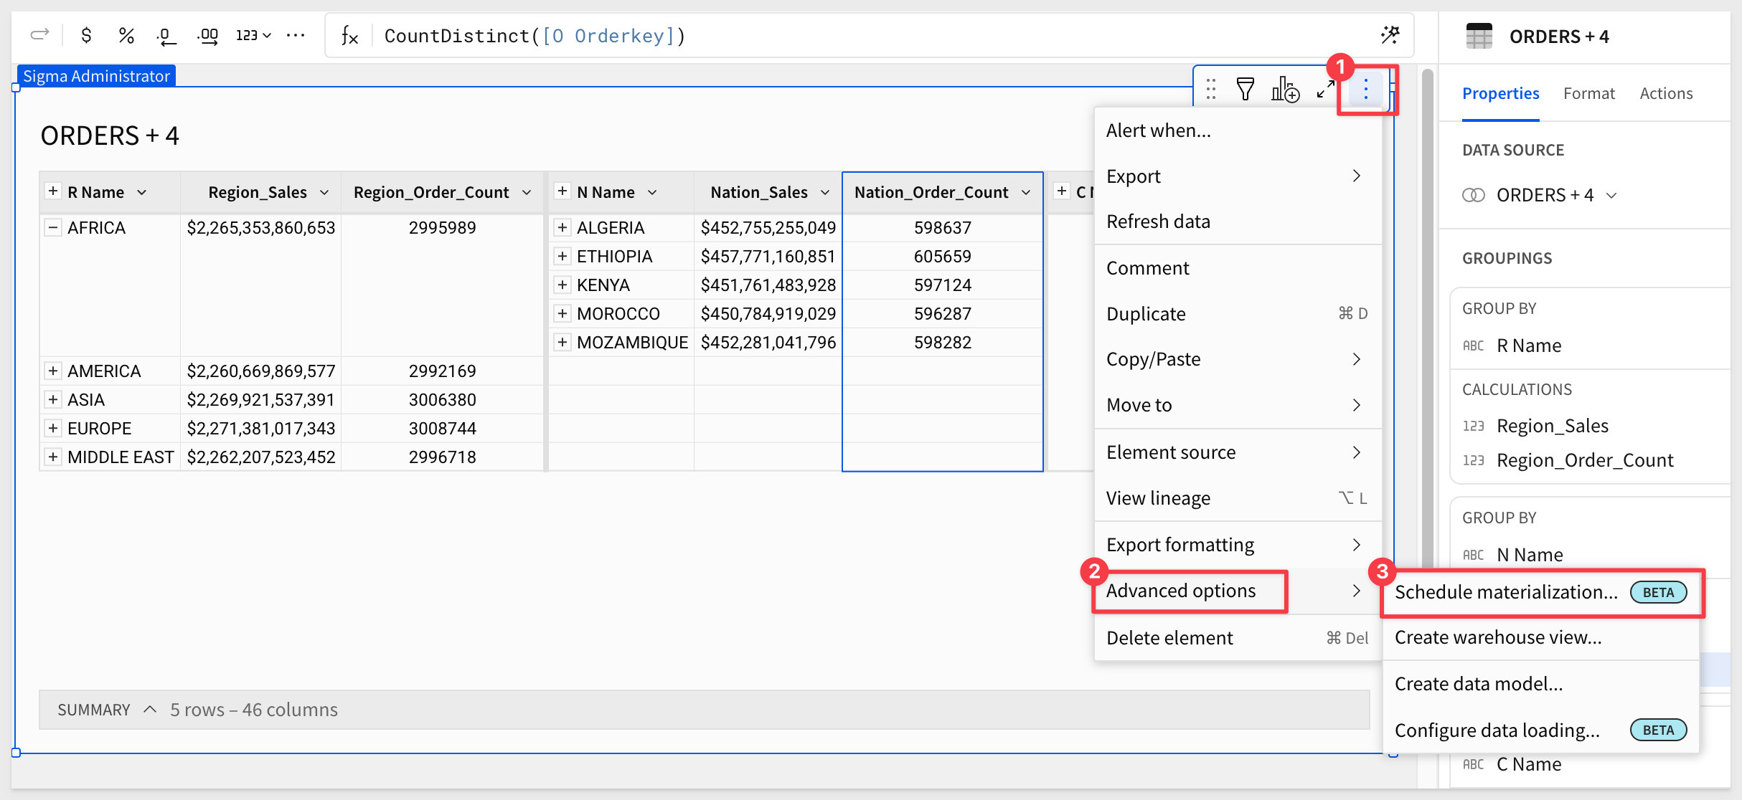Screen dimensions: 1742x800
Task: Switch to the Properties tab
Action: 1500,93
